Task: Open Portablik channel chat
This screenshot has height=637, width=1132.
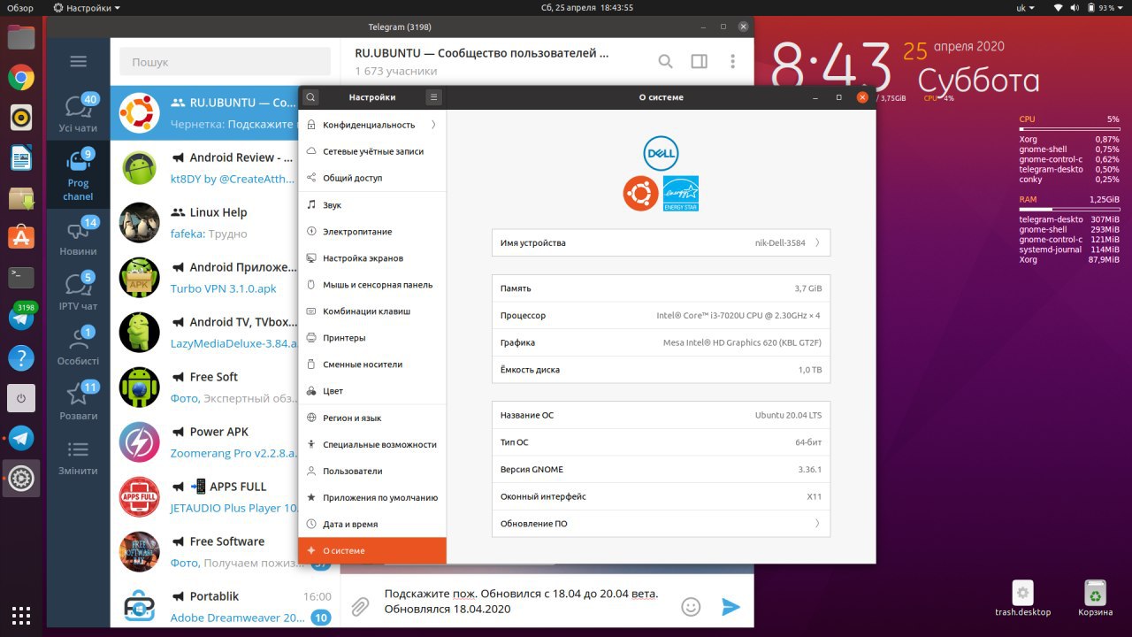Action: 225,607
